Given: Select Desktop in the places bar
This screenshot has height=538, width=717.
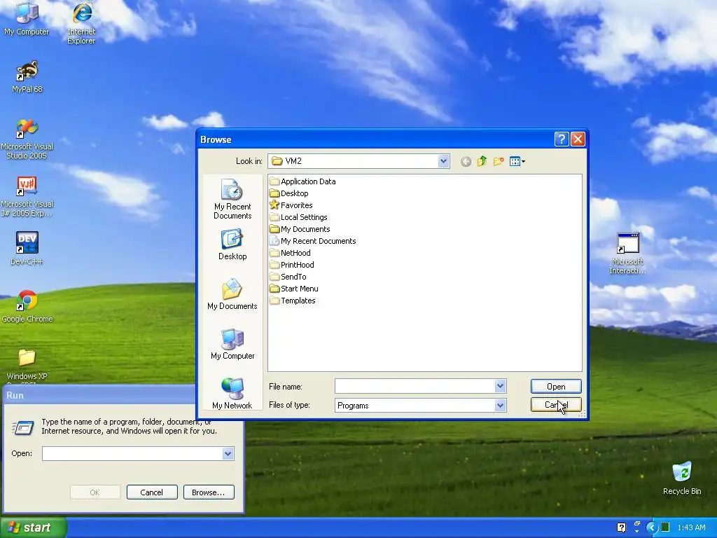Looking at the screenshot, I should pyautogui.click(x=232, y=244).
